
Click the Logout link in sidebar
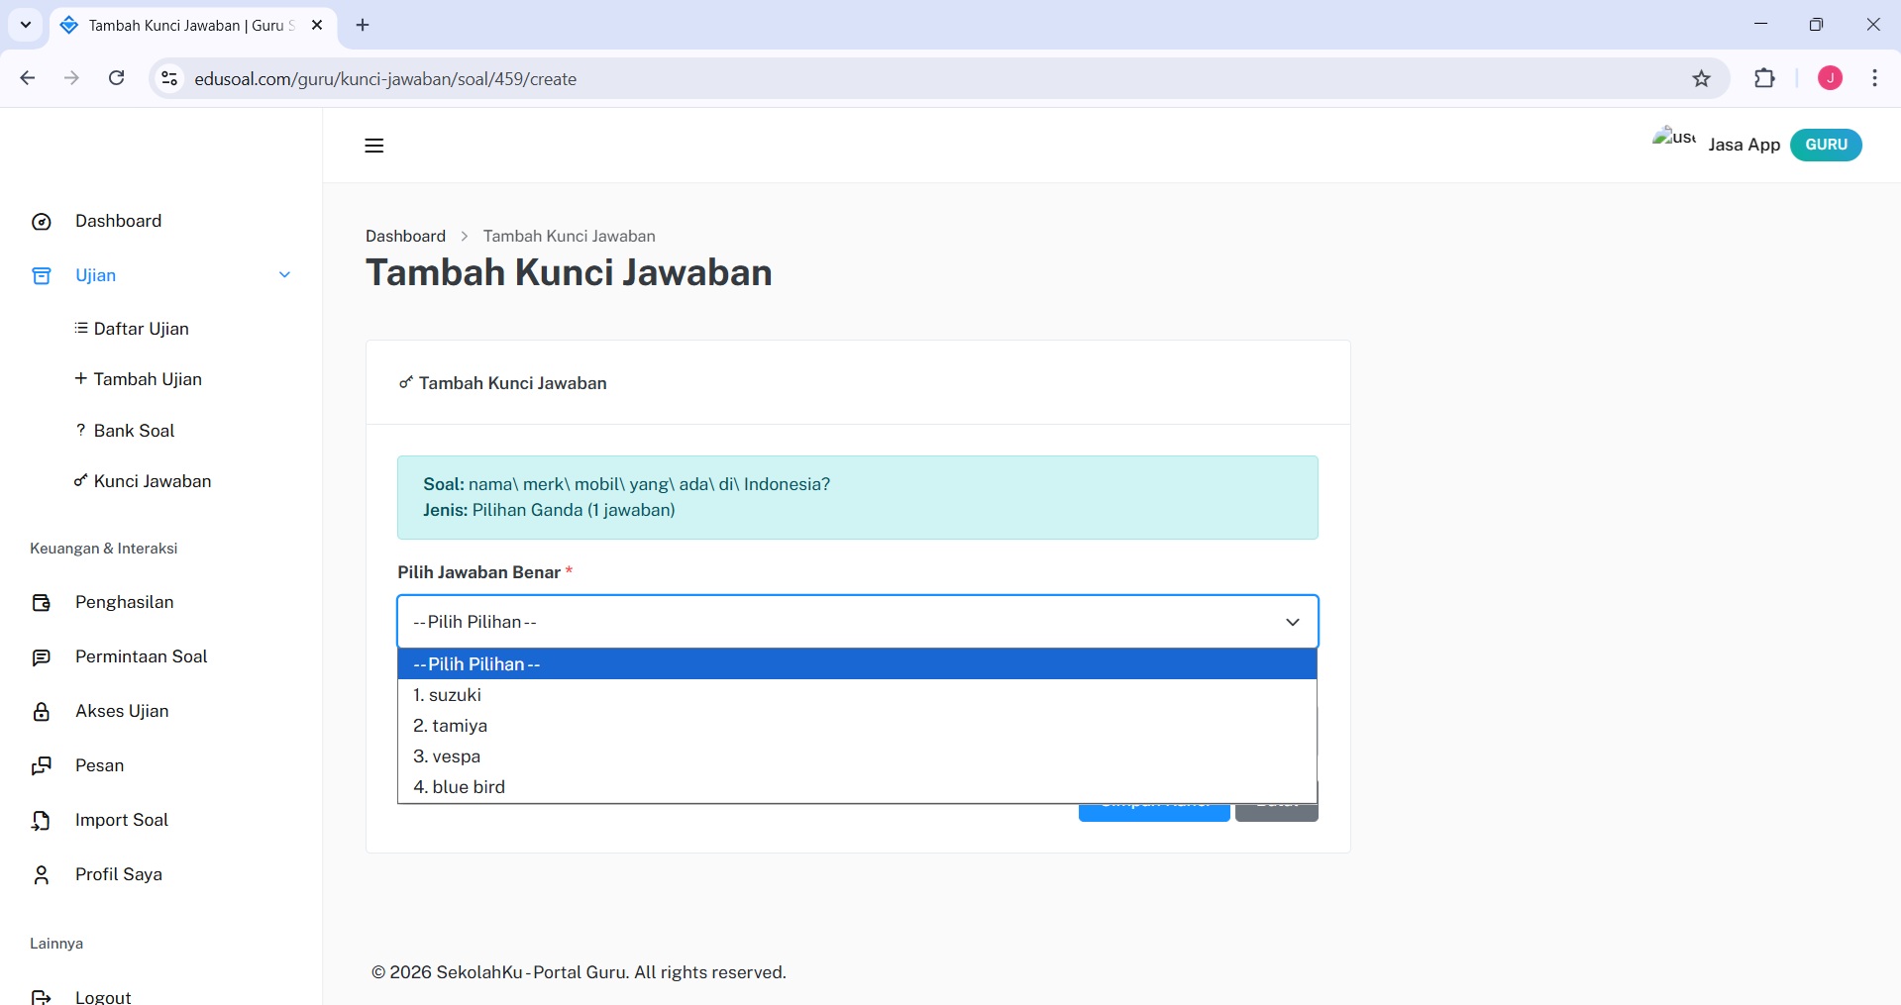click(x=103, y=996)
